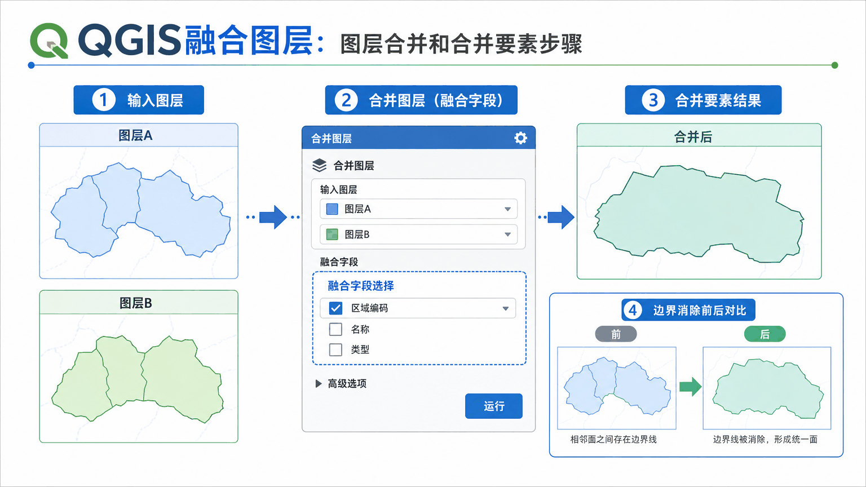The width and height of the screenshot is (866, 487).
Task: Click the 图层合并和合并要素步骤 subtitle text
Action: pyautogui.click(x=461, y=44)
